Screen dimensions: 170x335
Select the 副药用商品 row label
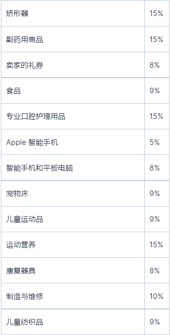click(x=24, y=39)
